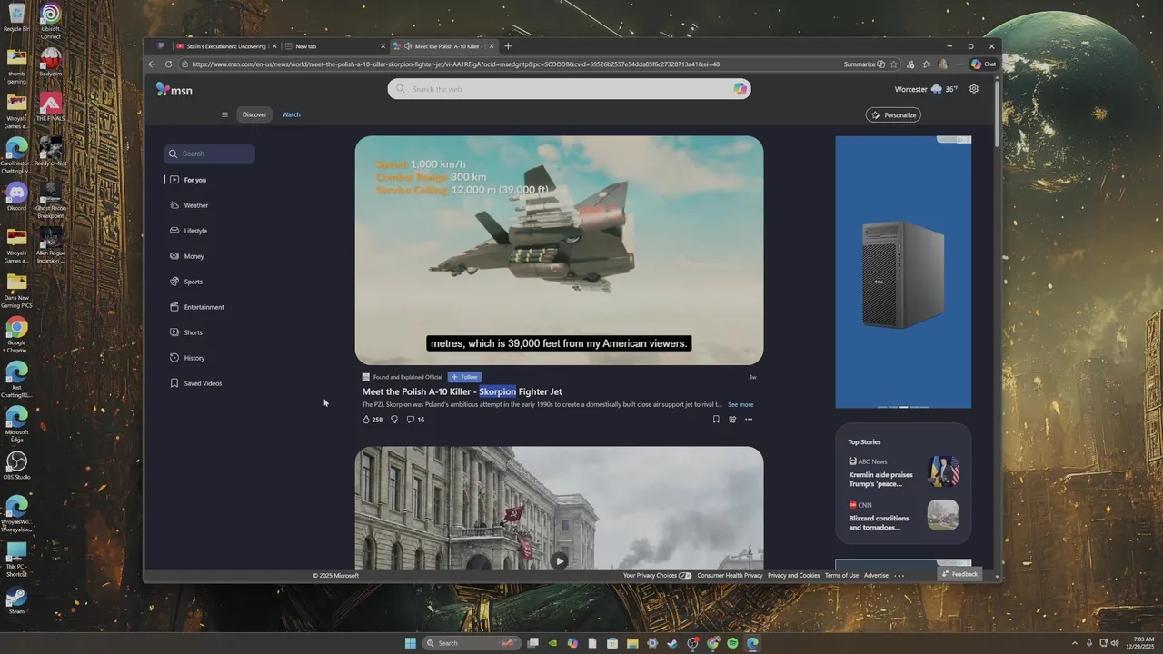Screen dimensions: 1163x654
Task: Click the sidebar Search field
Action: (x=209, y=154)
